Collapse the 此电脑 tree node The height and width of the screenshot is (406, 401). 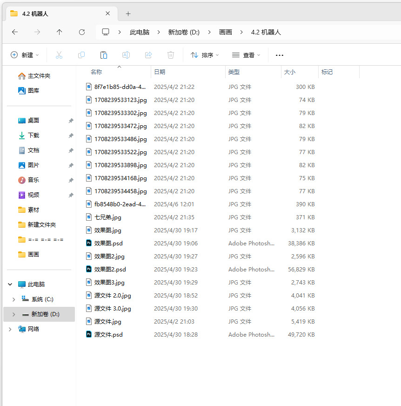click(x=10, y=284)
